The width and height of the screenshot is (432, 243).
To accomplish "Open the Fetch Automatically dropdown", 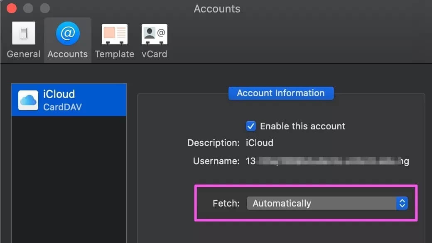I will click(327, 204).
